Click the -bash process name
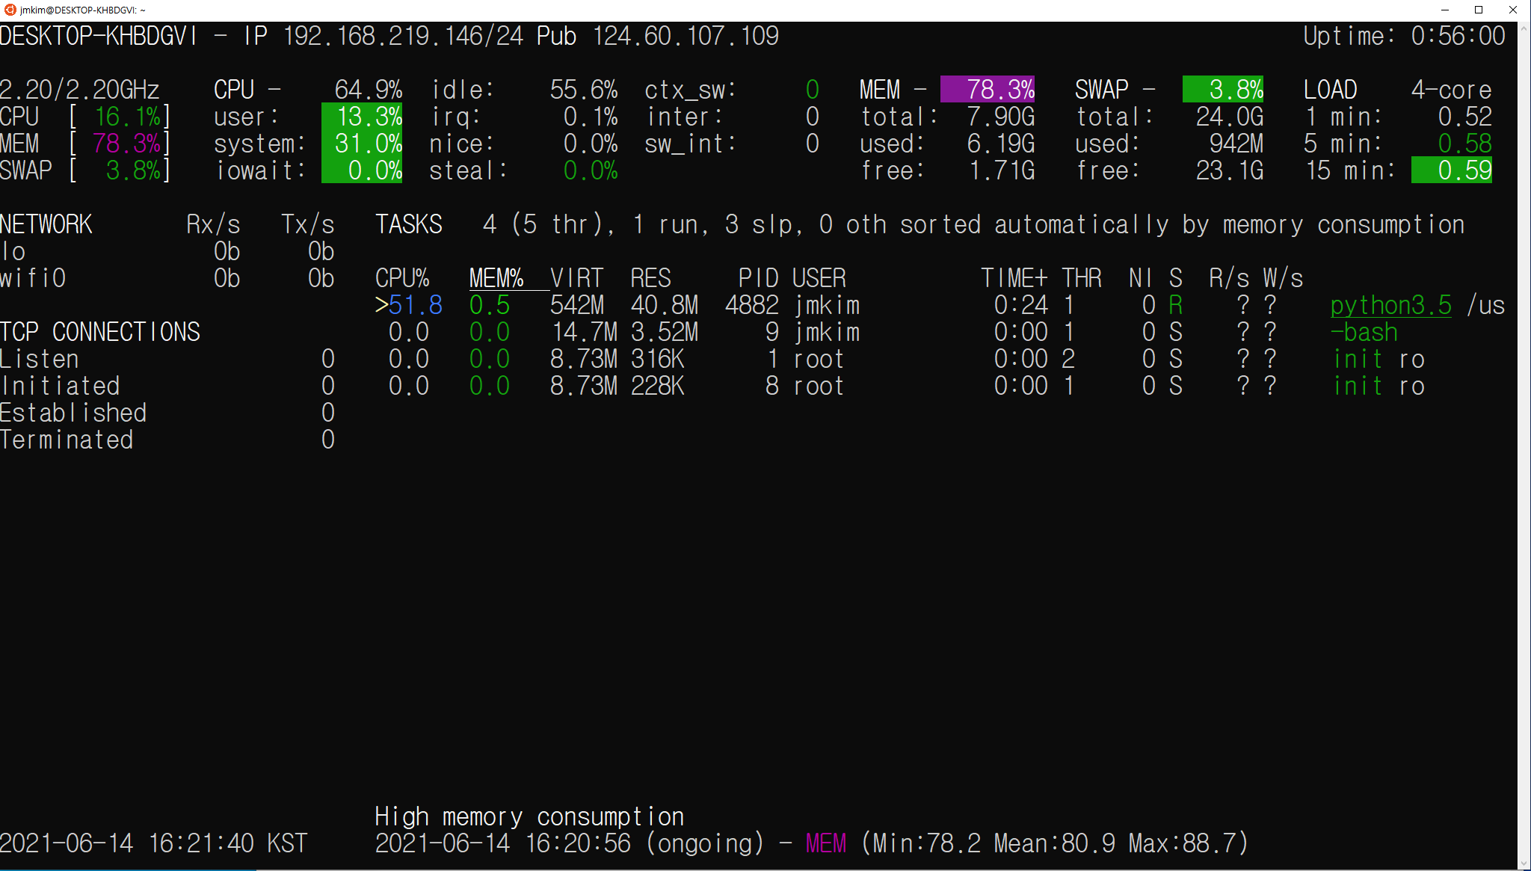This screenshot has height=871, width=1531. [1364, 332]
